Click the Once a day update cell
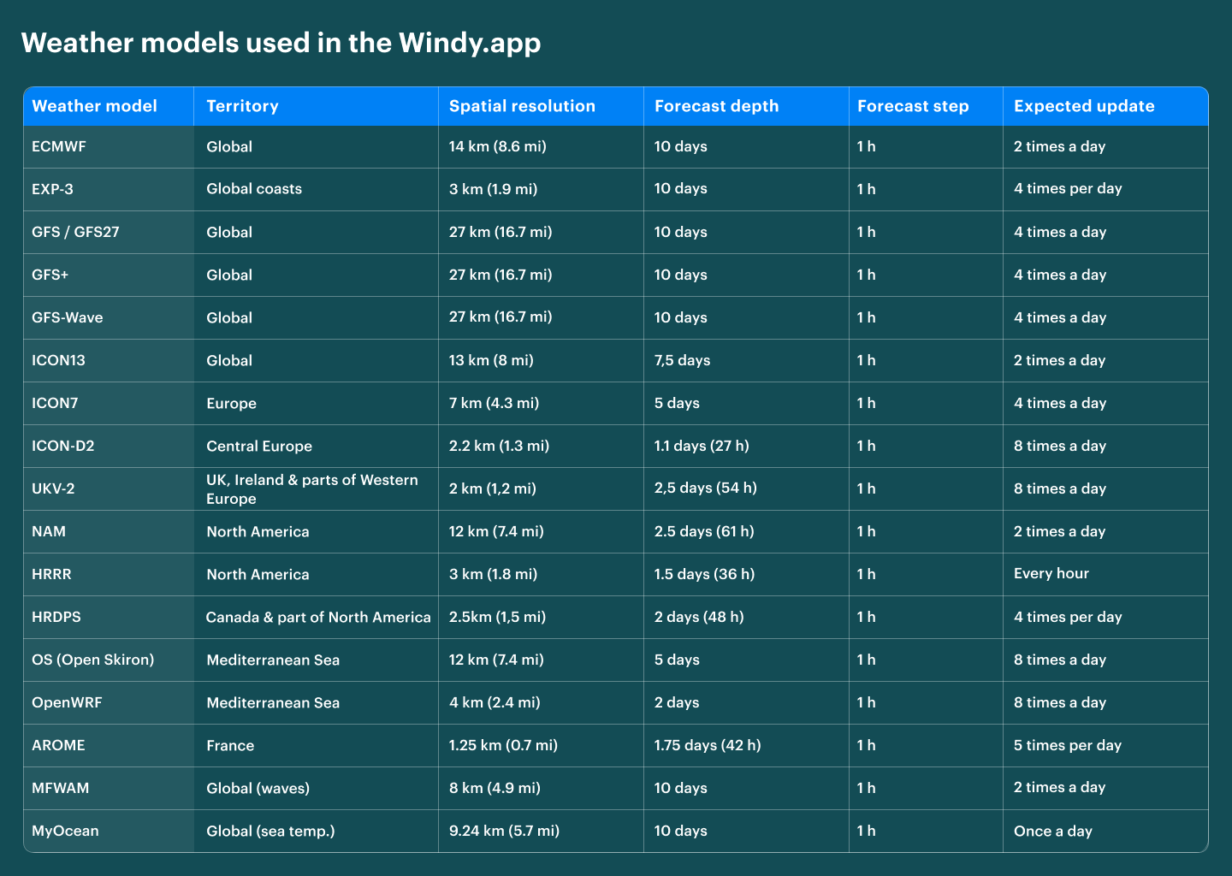 point(1052,831)
